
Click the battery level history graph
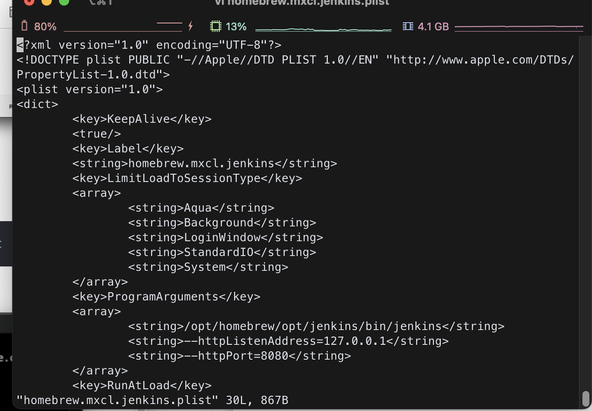pyautogui.click(x=123, y=27)
